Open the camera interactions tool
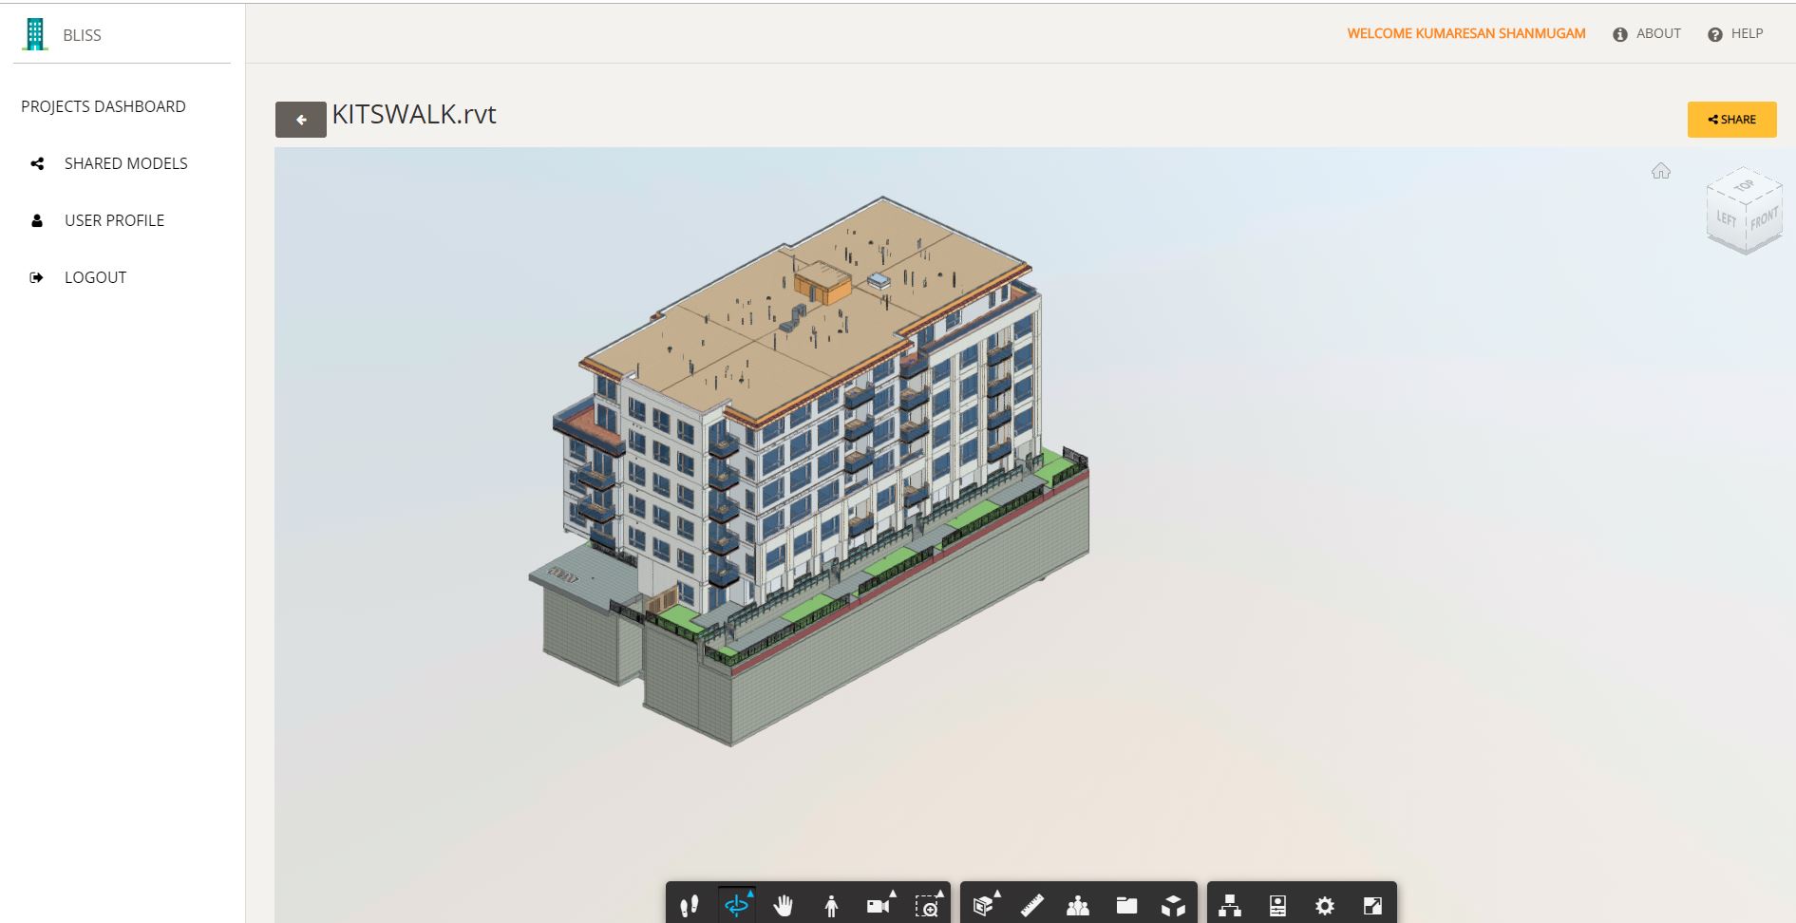Viewport: 1796px width, 923px height. point(879,906)
